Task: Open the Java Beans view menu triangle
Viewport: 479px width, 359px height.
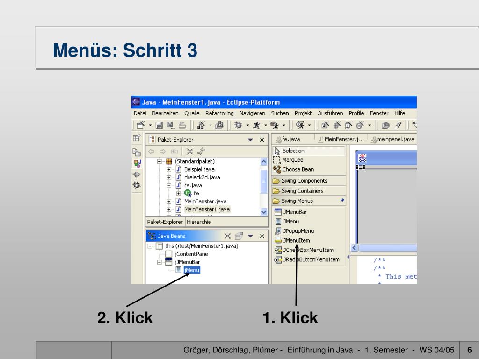Action: [251, 236]
